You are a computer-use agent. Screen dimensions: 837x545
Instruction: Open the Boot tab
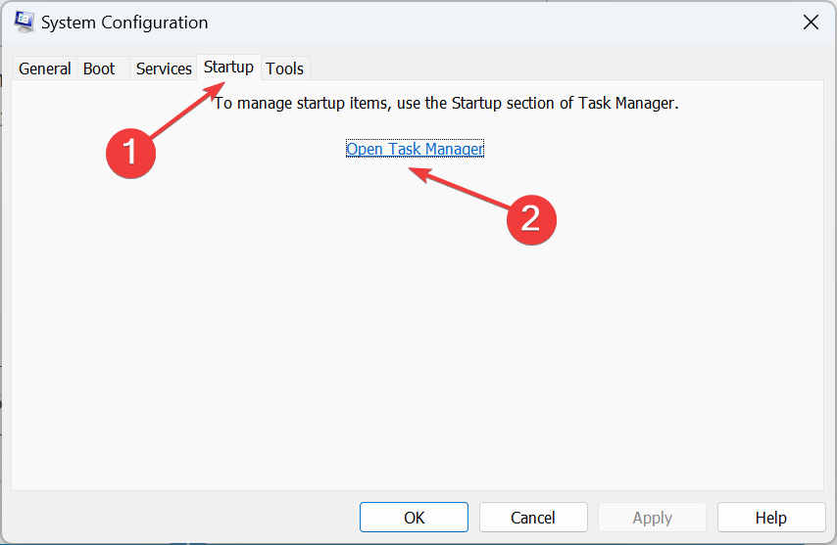coord(99,68)
